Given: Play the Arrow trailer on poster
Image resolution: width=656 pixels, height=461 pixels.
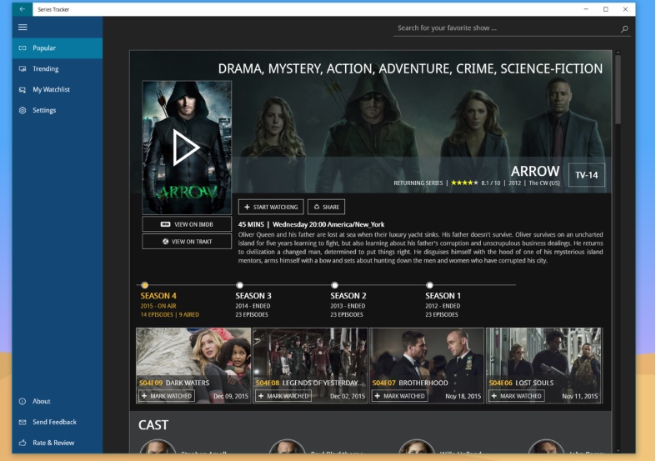Looking at the screenshot, I should point(186,148).
